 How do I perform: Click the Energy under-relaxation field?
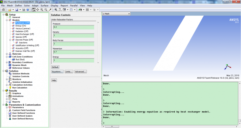pos(74,61)
